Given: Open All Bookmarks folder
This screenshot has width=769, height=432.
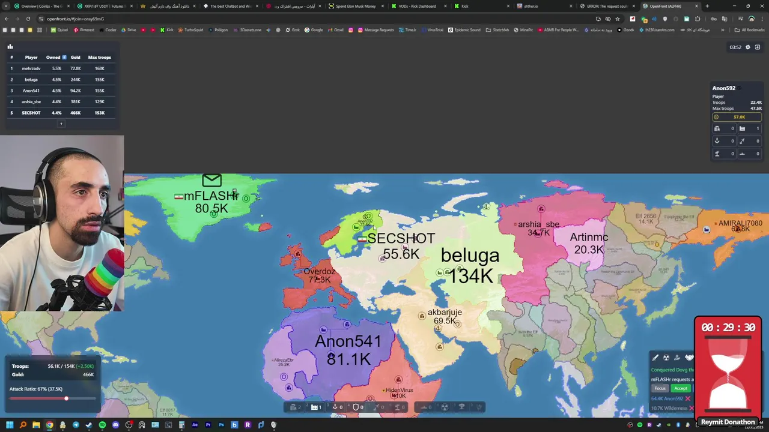Looking at the screenshot, I should 750,30.
